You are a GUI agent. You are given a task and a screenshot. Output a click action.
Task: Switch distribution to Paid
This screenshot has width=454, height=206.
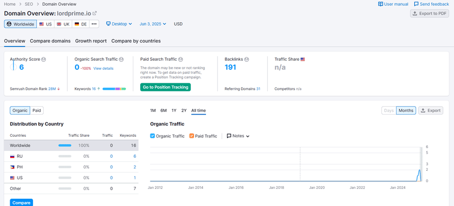(x=37, y=111)
